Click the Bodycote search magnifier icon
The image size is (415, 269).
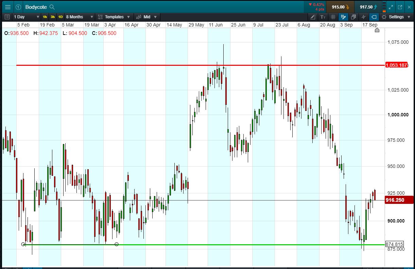[x=52, y=7]
